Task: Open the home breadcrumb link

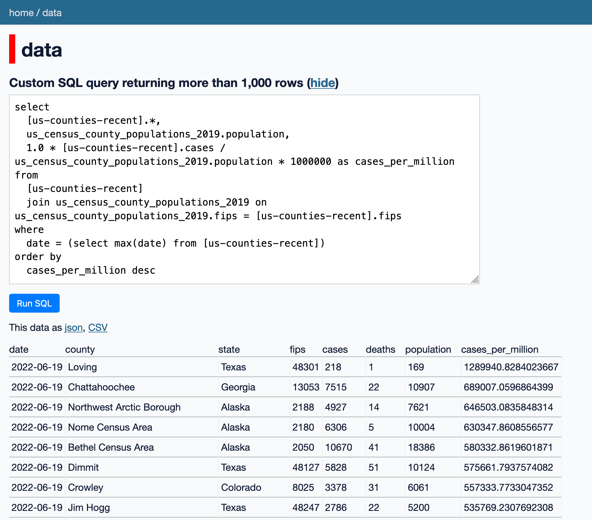Action: point(21,13)
